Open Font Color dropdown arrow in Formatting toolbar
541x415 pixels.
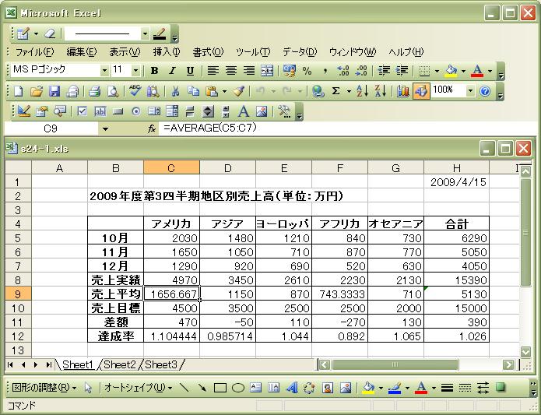click(x=490, y=71)
